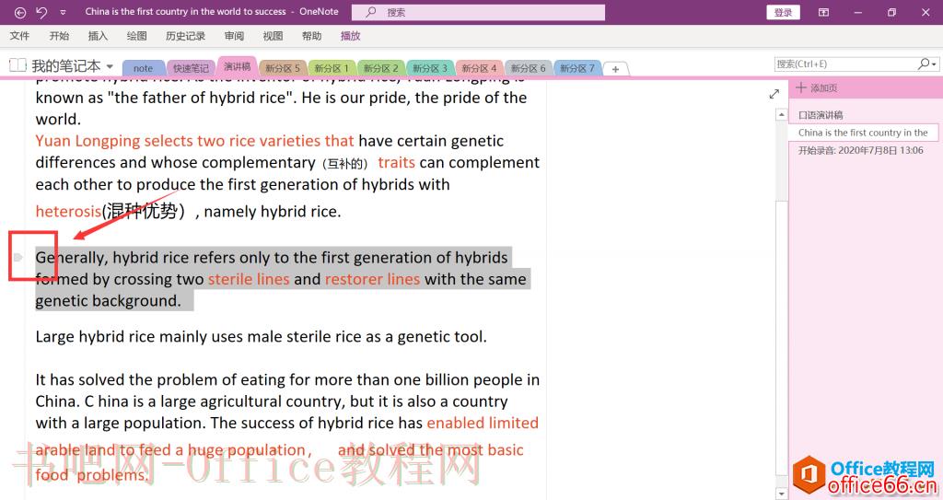Screen dimensions: 943x500
Task: Open the 历史记录 ribbon tab
Action: 185,36
